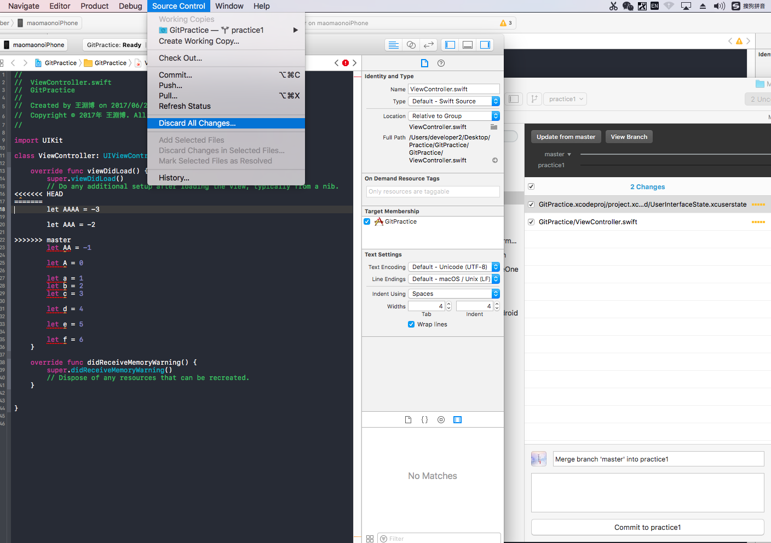771x543 pixels.
Task: Switch to the assistant editor
Action: click(411, 45)
